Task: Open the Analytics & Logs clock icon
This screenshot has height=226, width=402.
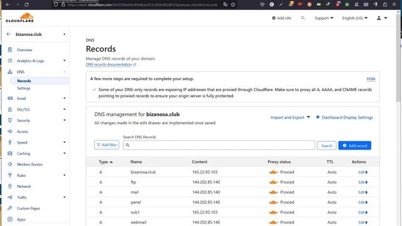Action: (10, 61)
